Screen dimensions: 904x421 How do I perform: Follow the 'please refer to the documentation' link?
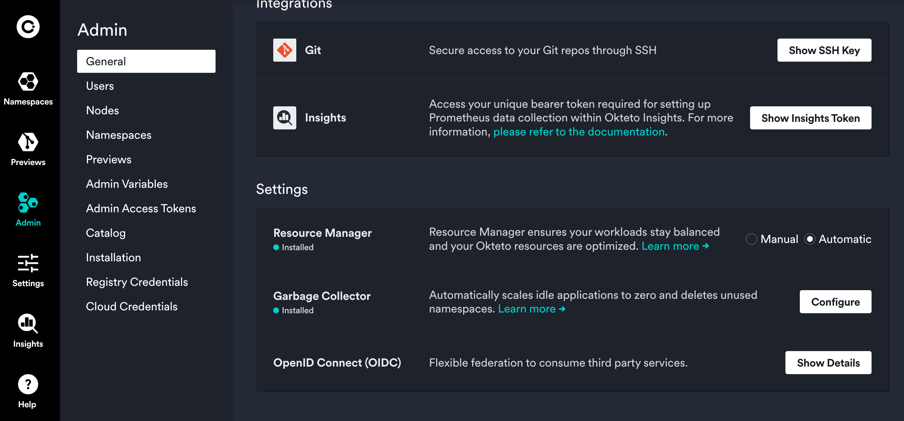(x=579, y=132)
